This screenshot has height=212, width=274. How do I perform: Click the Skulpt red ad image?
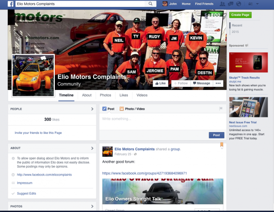coord(248,63)
